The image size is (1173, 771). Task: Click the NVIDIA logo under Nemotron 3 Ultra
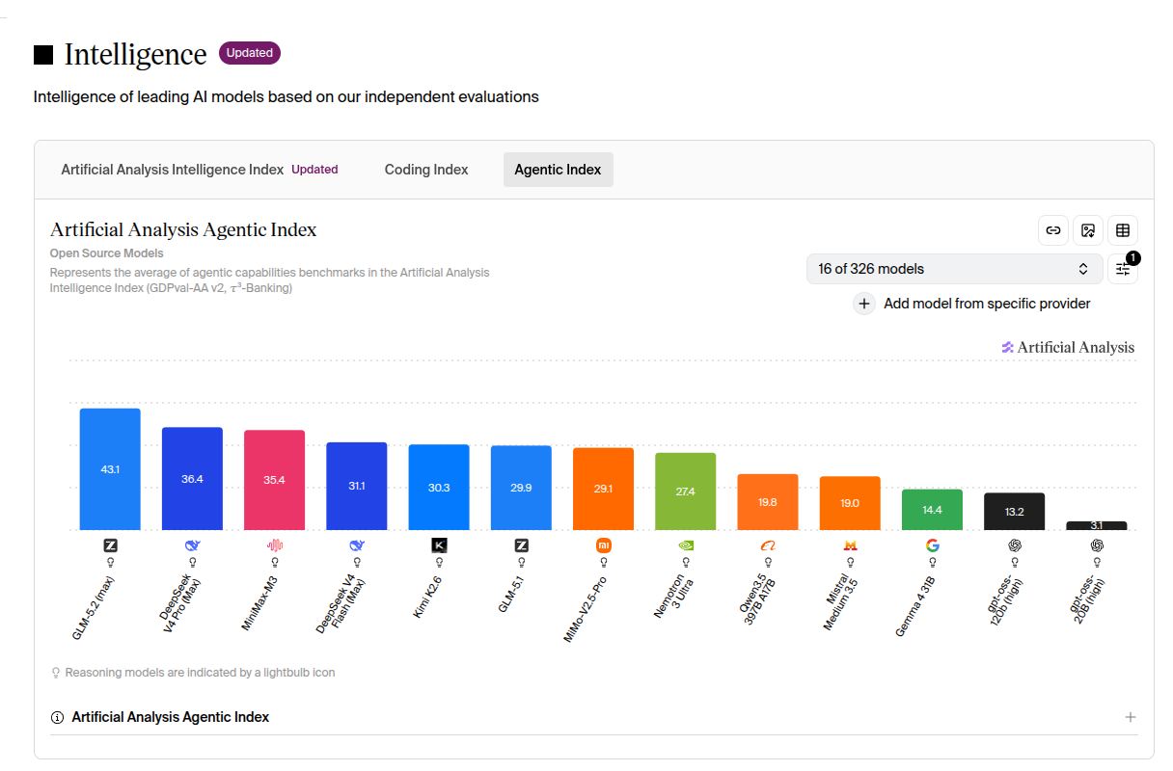tap(686, 545)
